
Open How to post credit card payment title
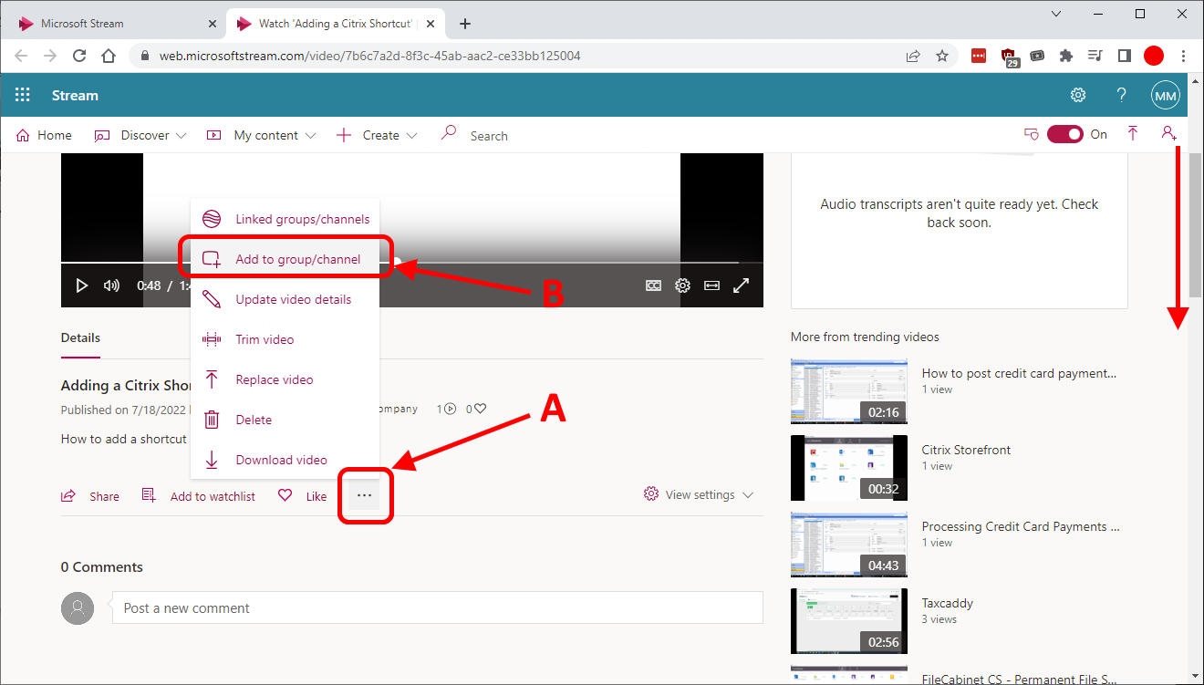pos(1019,373)
